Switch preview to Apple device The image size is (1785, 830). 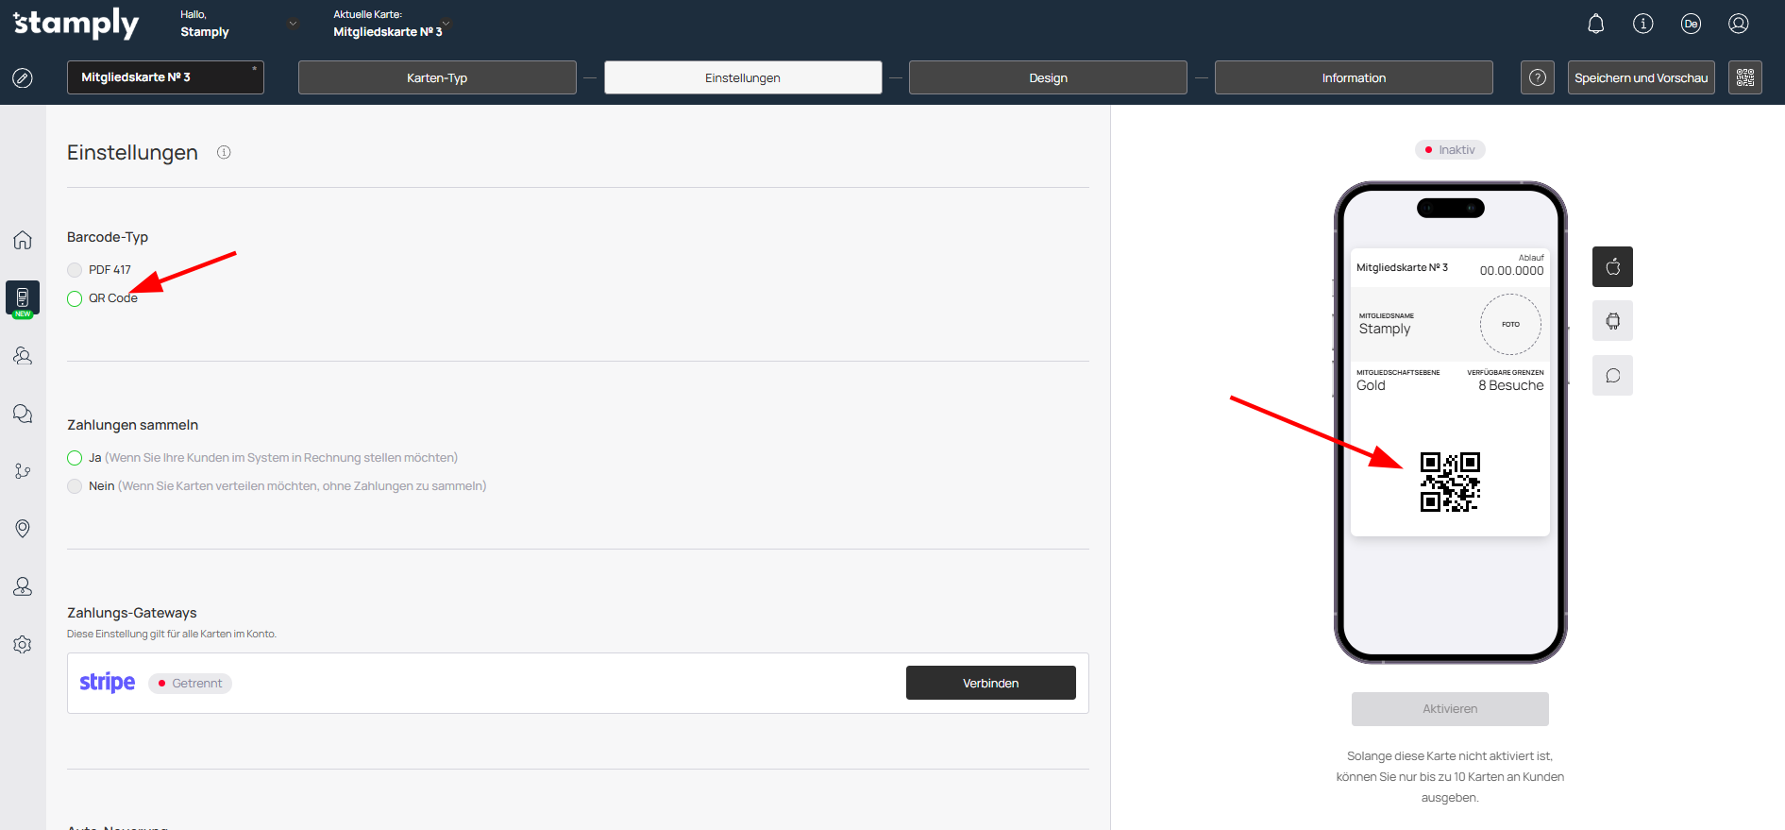pos(1612,266)
